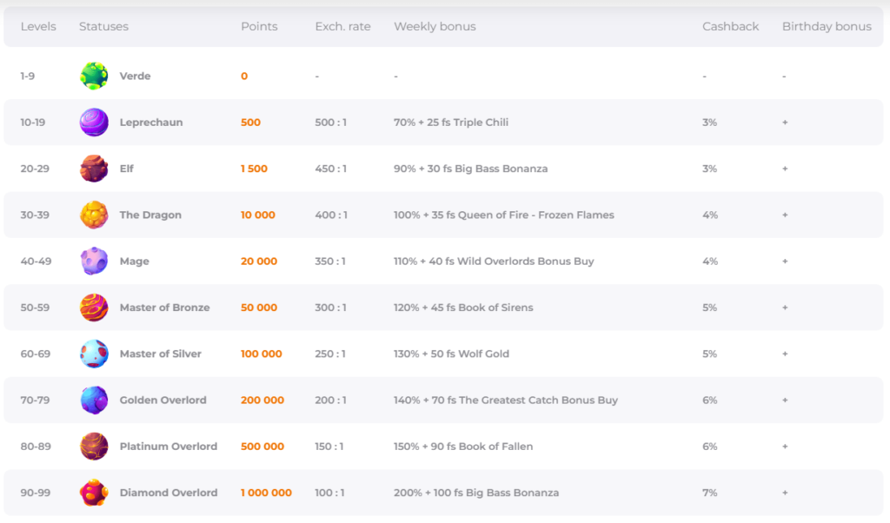Click the Birthday bonus column header
This screenshot has height=523, width=890.
pos(827,27)
